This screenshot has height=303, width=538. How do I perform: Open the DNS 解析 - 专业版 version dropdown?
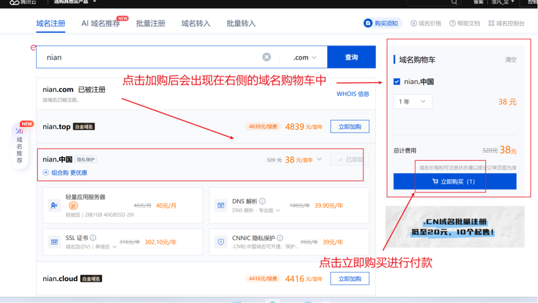tap(256, 210)
